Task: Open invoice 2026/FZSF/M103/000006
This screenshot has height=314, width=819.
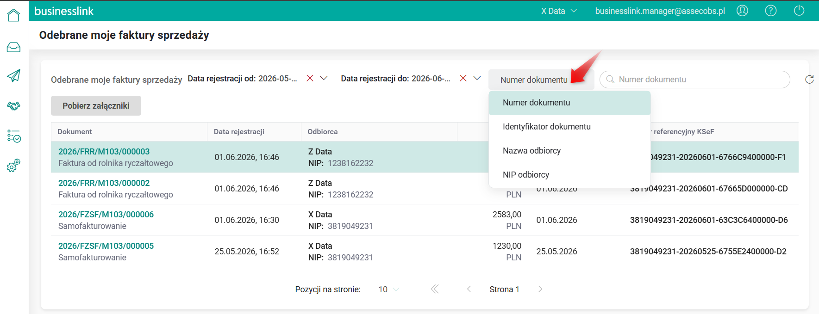Action: pyautogui.click(x=106, y=215)
